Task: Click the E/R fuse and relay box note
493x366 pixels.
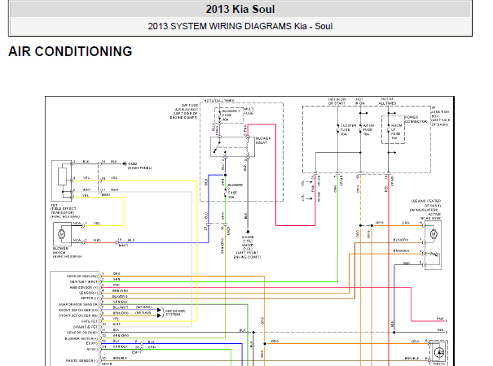Action: click(184, 111)
